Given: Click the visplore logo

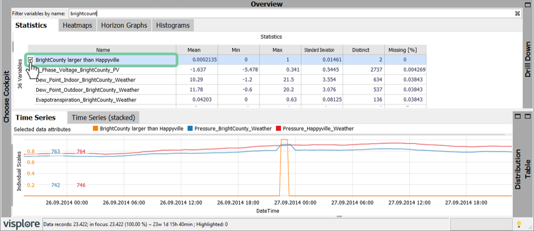Looking at the screenshot, I should pos(21,224).
